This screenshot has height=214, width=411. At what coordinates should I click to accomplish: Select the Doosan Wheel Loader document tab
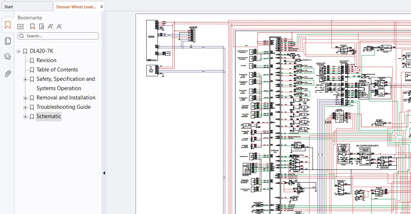76,7
